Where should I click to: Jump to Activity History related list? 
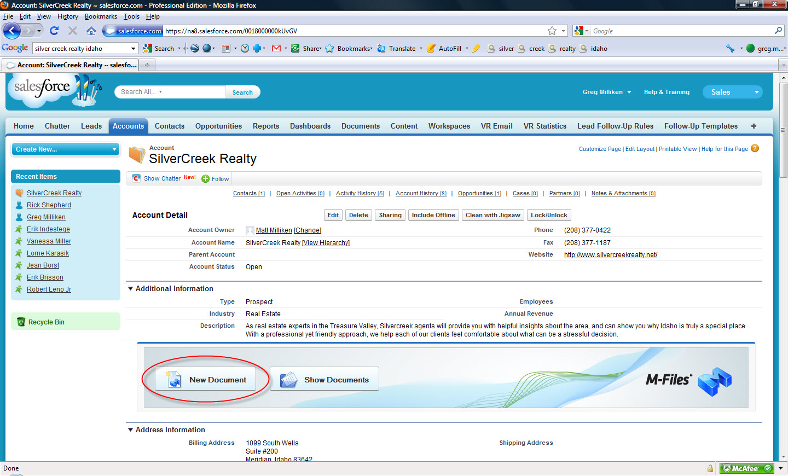(x=360, y=193)
